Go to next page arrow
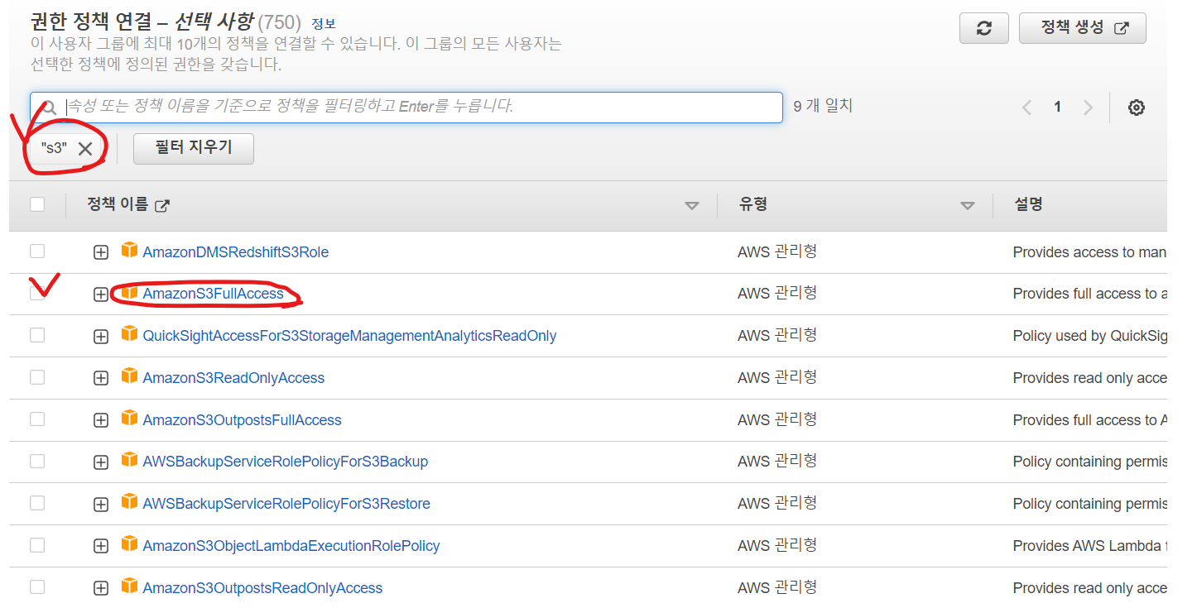The height and width of the screenshot is (608, 1197). [x=1088, y=108]
